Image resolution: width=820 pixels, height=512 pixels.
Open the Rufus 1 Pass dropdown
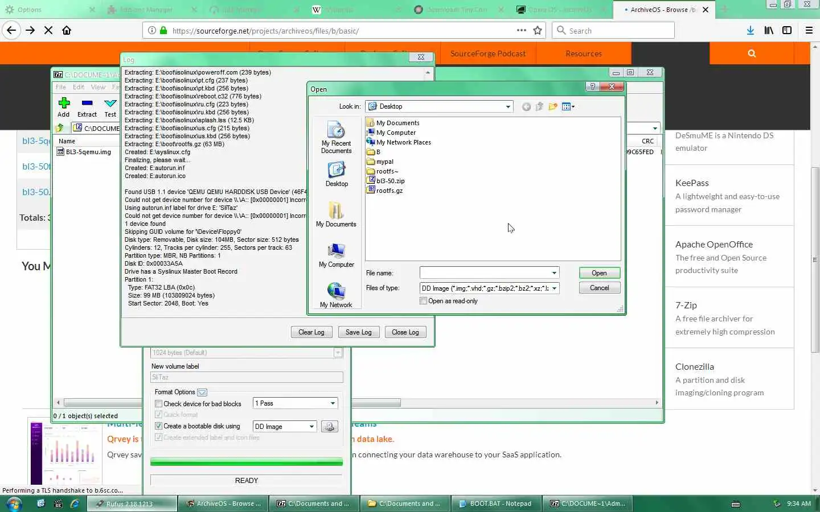[333, 403]
